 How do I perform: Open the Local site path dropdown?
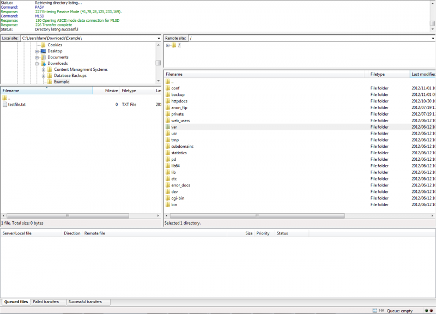click(x=159, y=38)
